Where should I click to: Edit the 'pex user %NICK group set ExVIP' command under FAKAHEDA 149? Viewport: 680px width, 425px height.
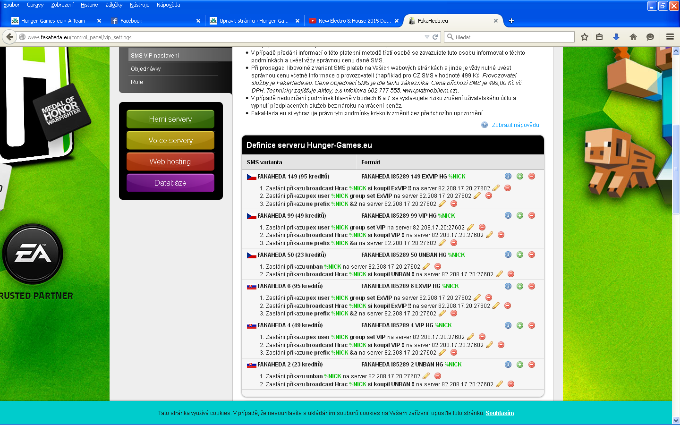pyautogui.click(x=477, y=196)
